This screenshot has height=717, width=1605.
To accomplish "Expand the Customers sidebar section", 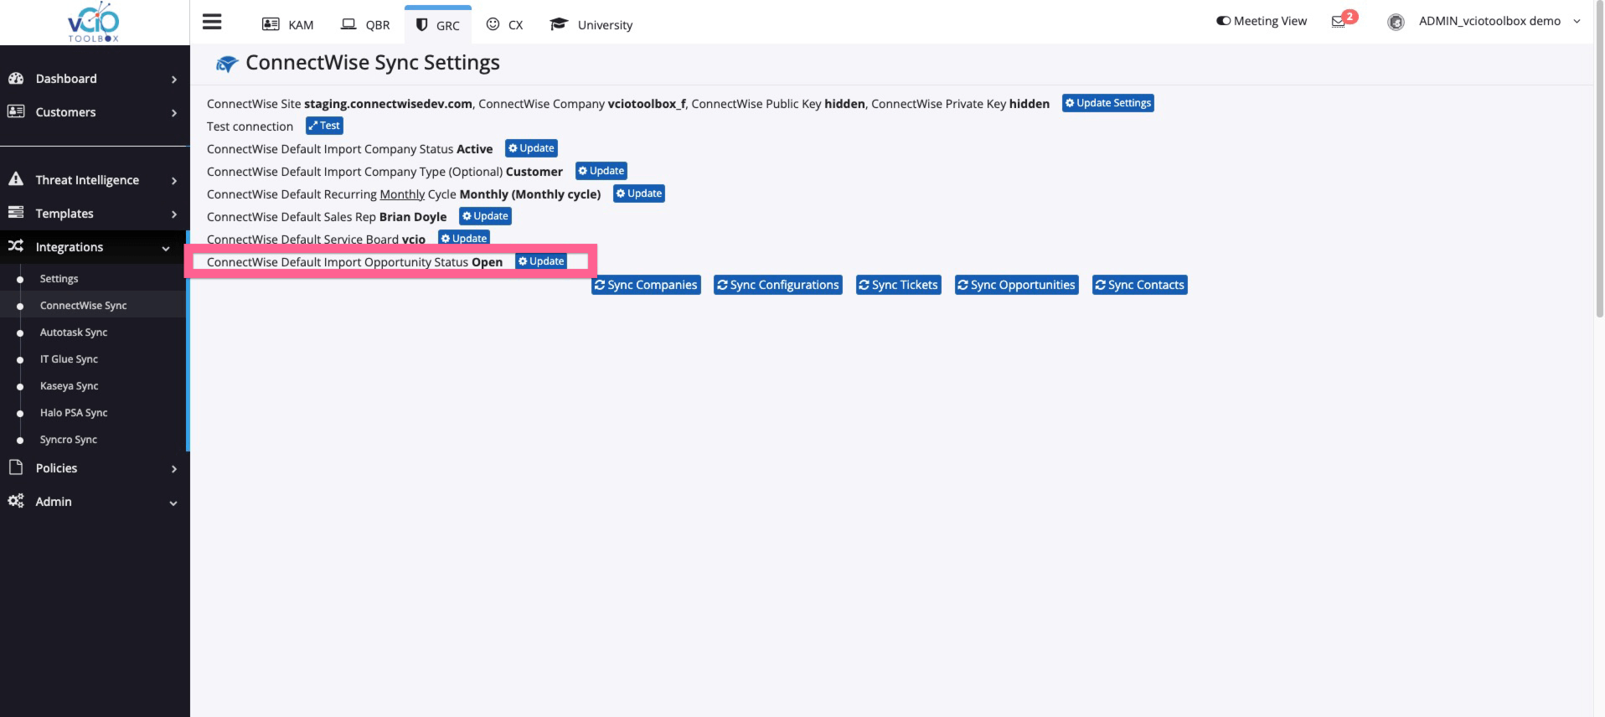I will click(174, 112).
